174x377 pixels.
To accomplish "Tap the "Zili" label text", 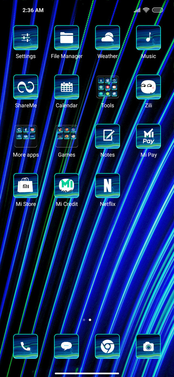I will pyautogui.click(x=149, y=105).
